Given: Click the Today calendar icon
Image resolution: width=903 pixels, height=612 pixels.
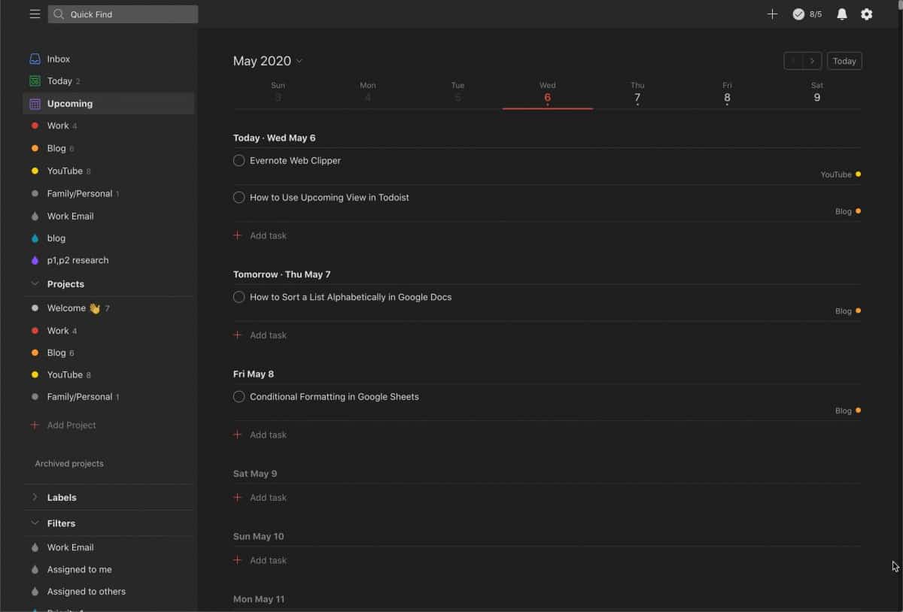Looking at the screenshot, I should [x=35, y=81].
